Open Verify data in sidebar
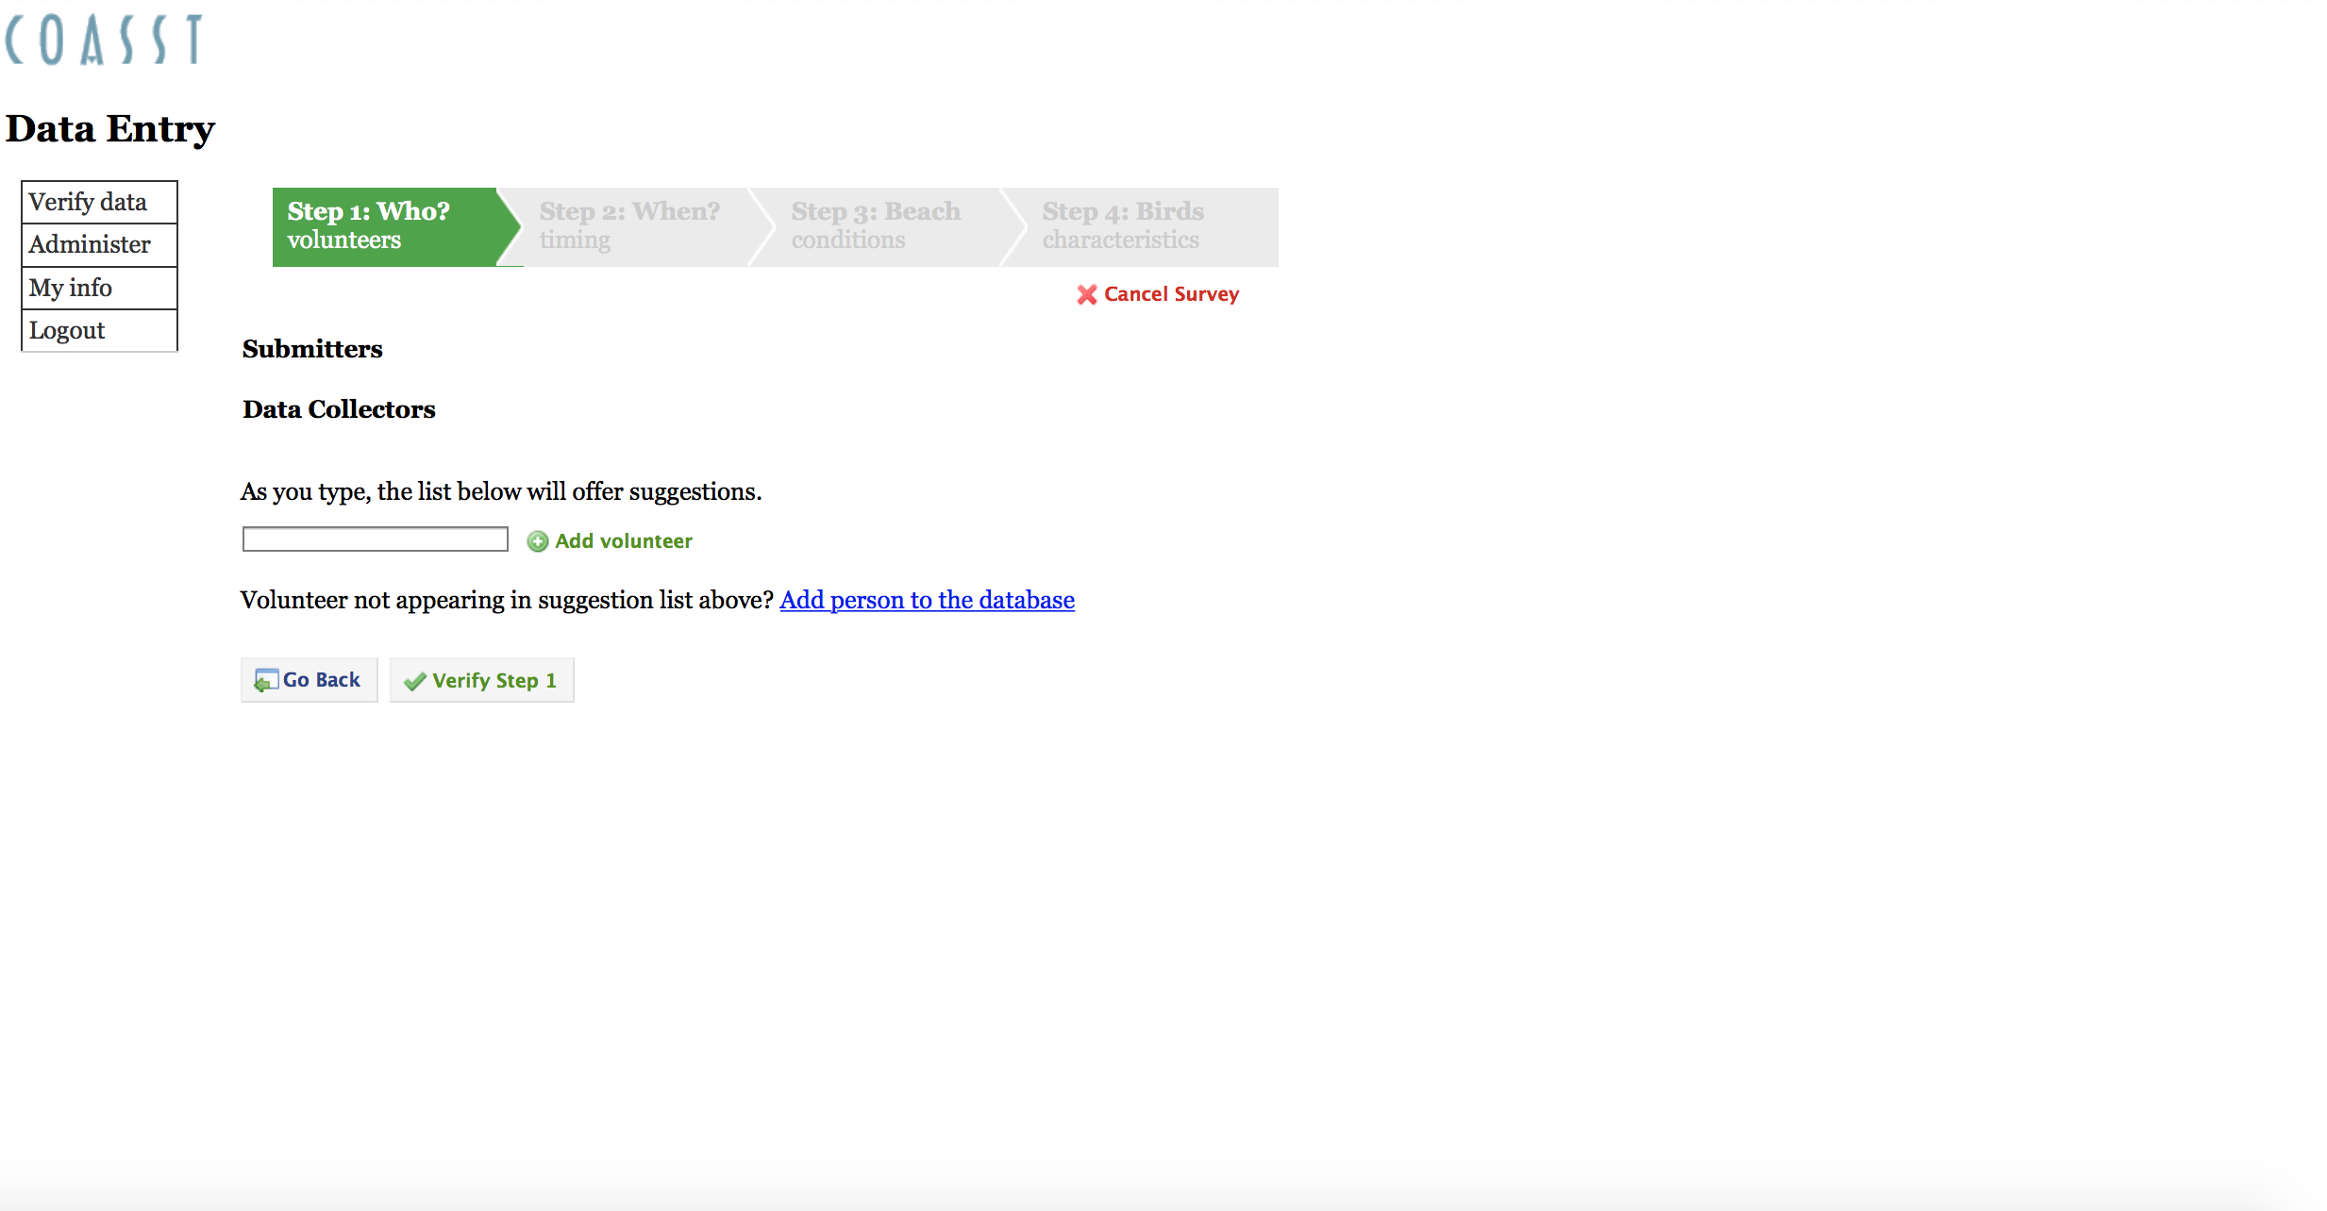The height and width of the screenshot is (1211, 2327). (x=99, y=202)
